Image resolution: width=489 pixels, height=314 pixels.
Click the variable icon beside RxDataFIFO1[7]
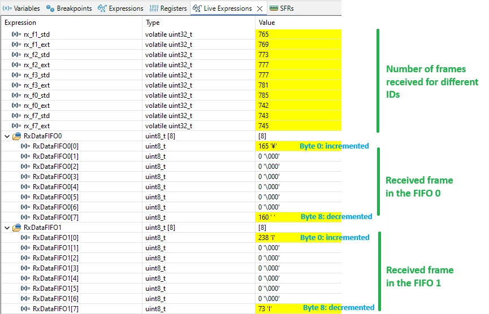coord(25,309)
